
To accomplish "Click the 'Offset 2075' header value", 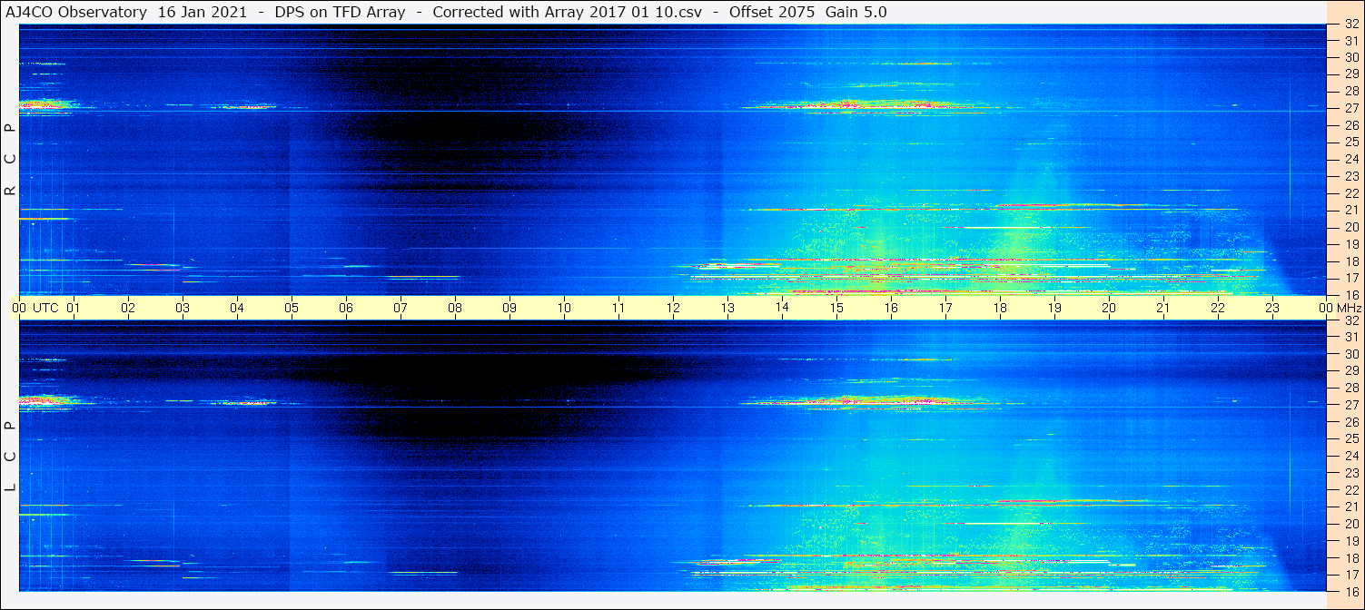I will pyautogui.click(x=771, y=12).
